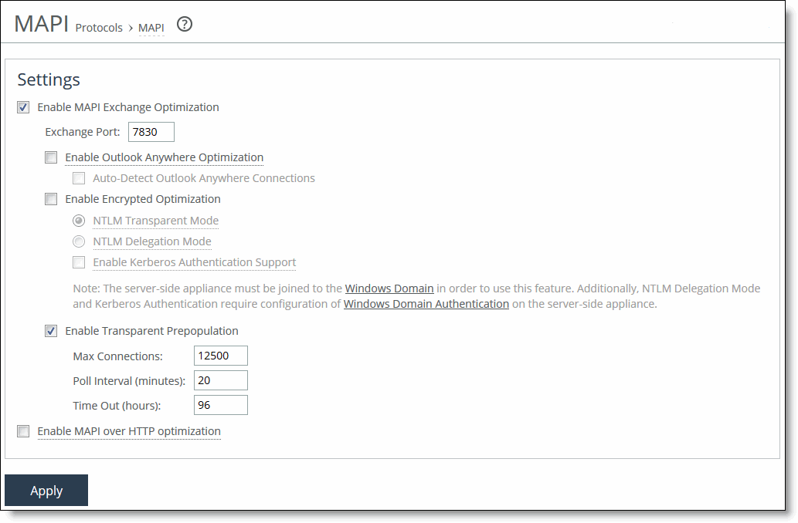Enable Encrypted Optimization
The width and height of the screenshot is (798, 523).
click(51, 199)
